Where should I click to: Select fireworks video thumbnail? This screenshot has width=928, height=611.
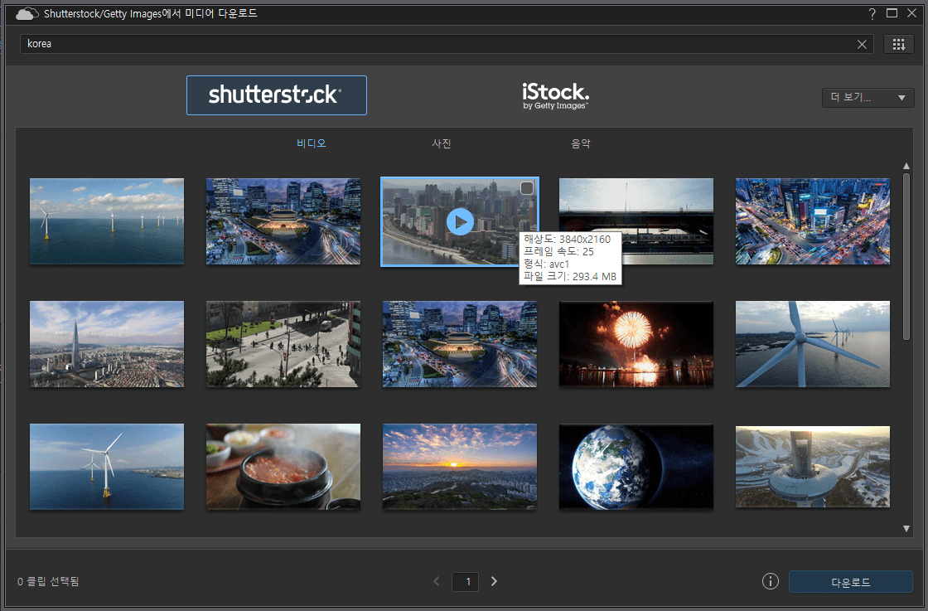636,344
